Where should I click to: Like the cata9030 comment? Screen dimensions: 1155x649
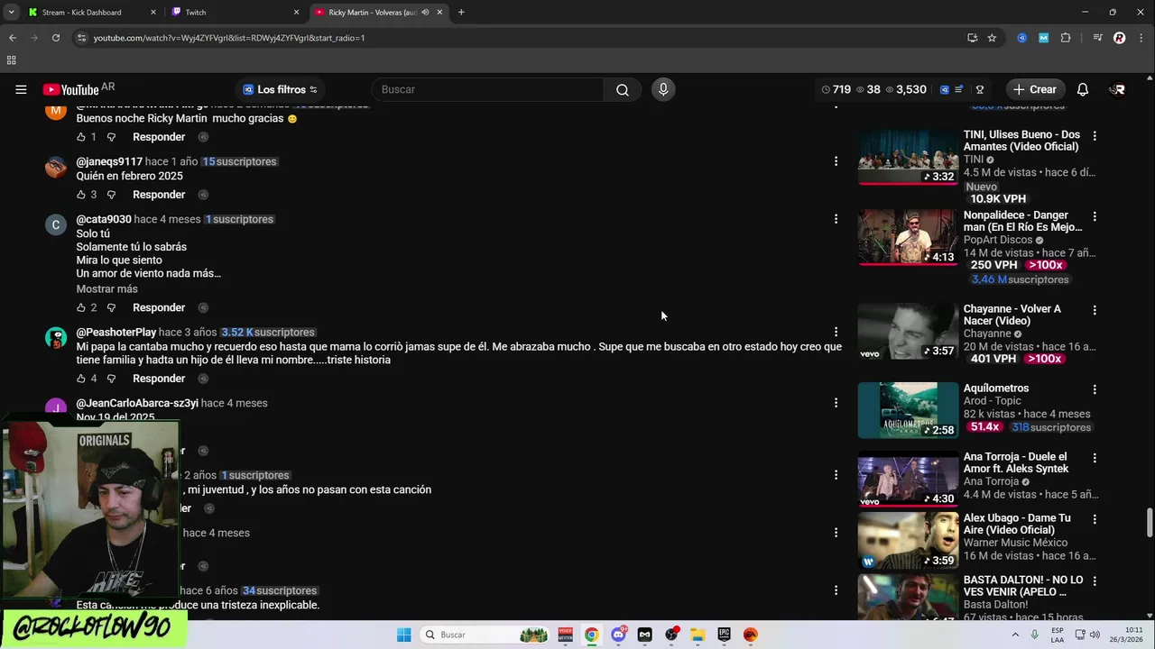pos(81,307)
